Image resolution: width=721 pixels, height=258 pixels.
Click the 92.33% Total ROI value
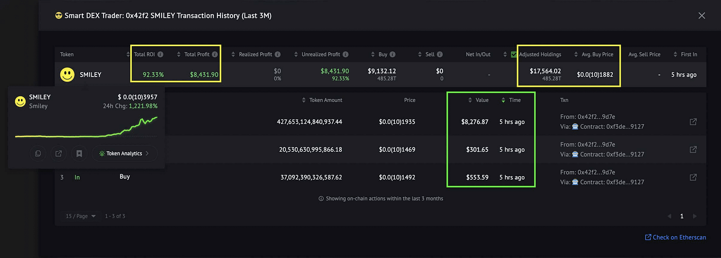[153, 75]
